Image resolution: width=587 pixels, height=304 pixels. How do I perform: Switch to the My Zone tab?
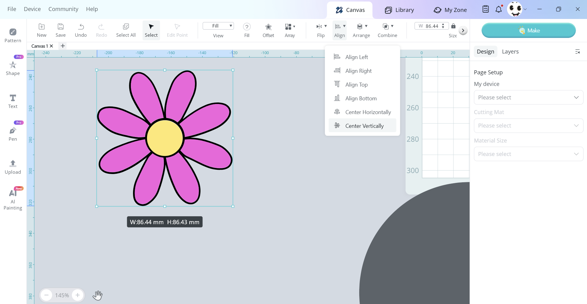tap(450, 10)
